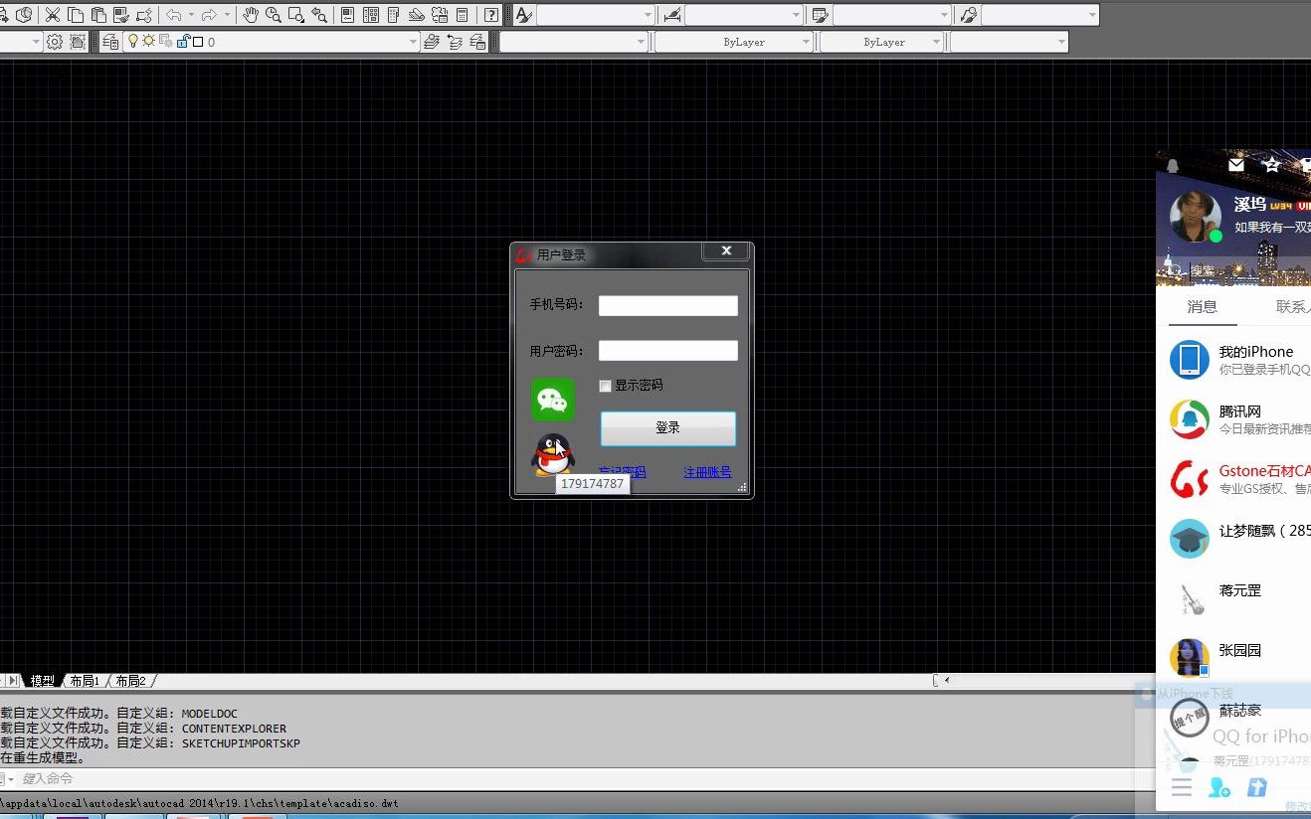The width and height of the screenshot is (1311, 819).
Task: Switch to the 布局2 tab
Action: point(130,681)
